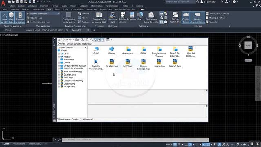Toggle DesignCenter Description pane icon

[x=103, y=40]
